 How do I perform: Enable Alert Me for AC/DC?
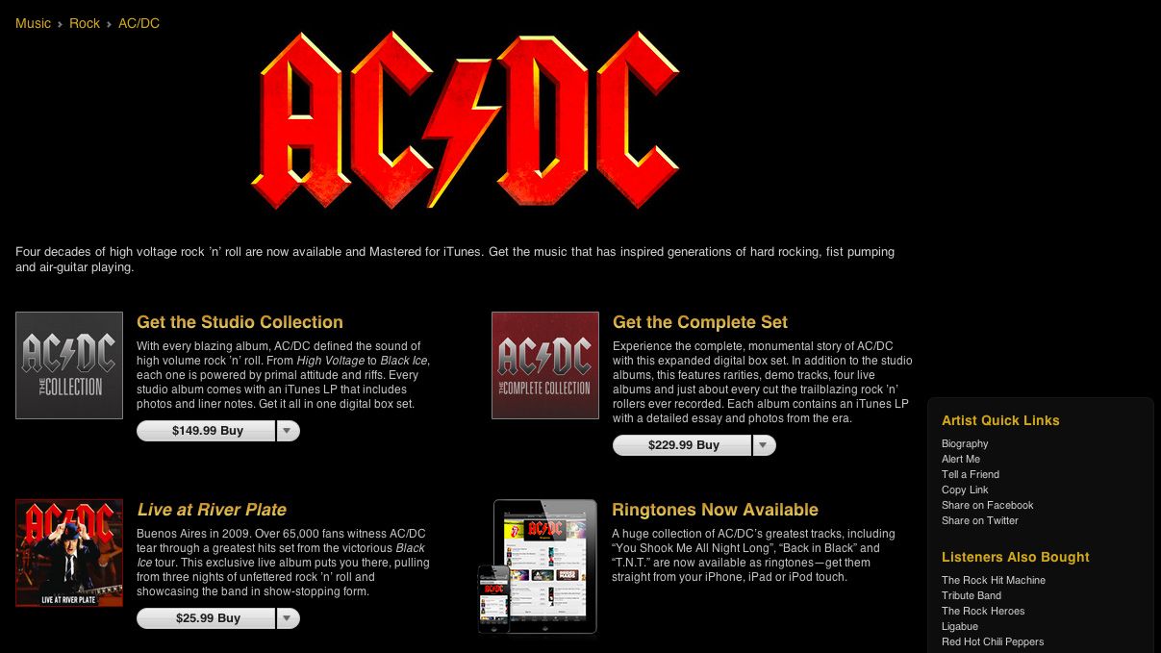(960, 459)
